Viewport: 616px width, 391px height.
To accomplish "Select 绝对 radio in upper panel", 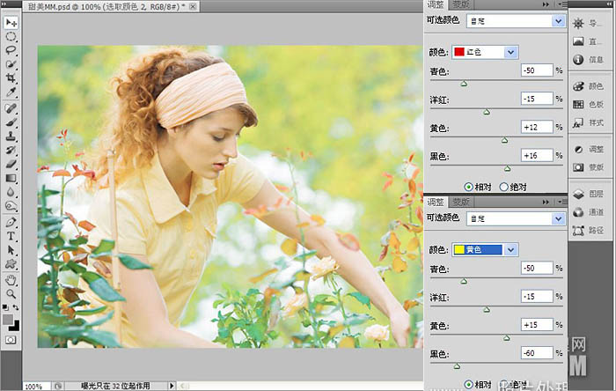I will [x=503, y=187].
